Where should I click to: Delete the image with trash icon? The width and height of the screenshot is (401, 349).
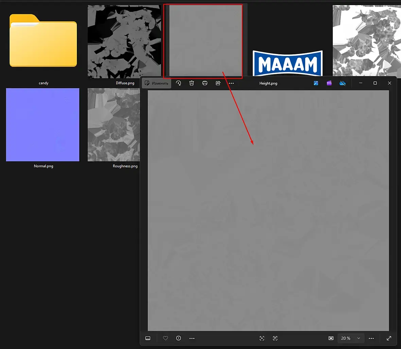[192, 83]
